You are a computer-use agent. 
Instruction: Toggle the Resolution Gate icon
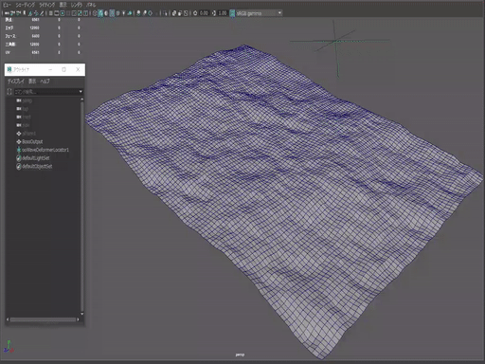click(x=63, y=13)
